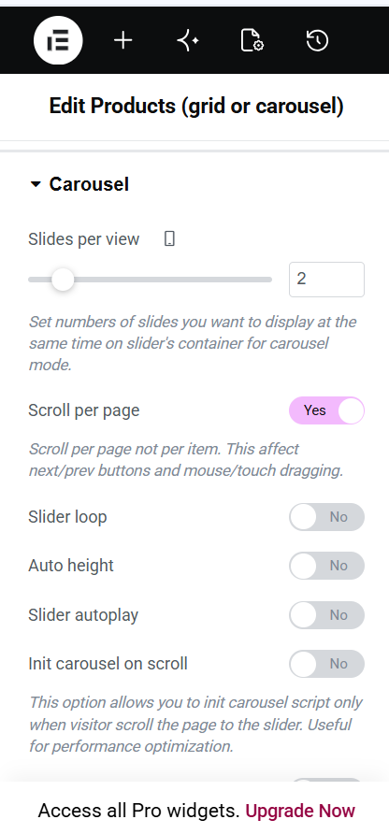Enable Slider autoplay switch
389x834 pixels.
tap(326, 615)
